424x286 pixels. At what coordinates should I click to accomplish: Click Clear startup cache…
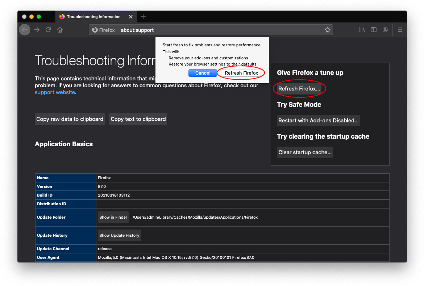tap(305, 152)
